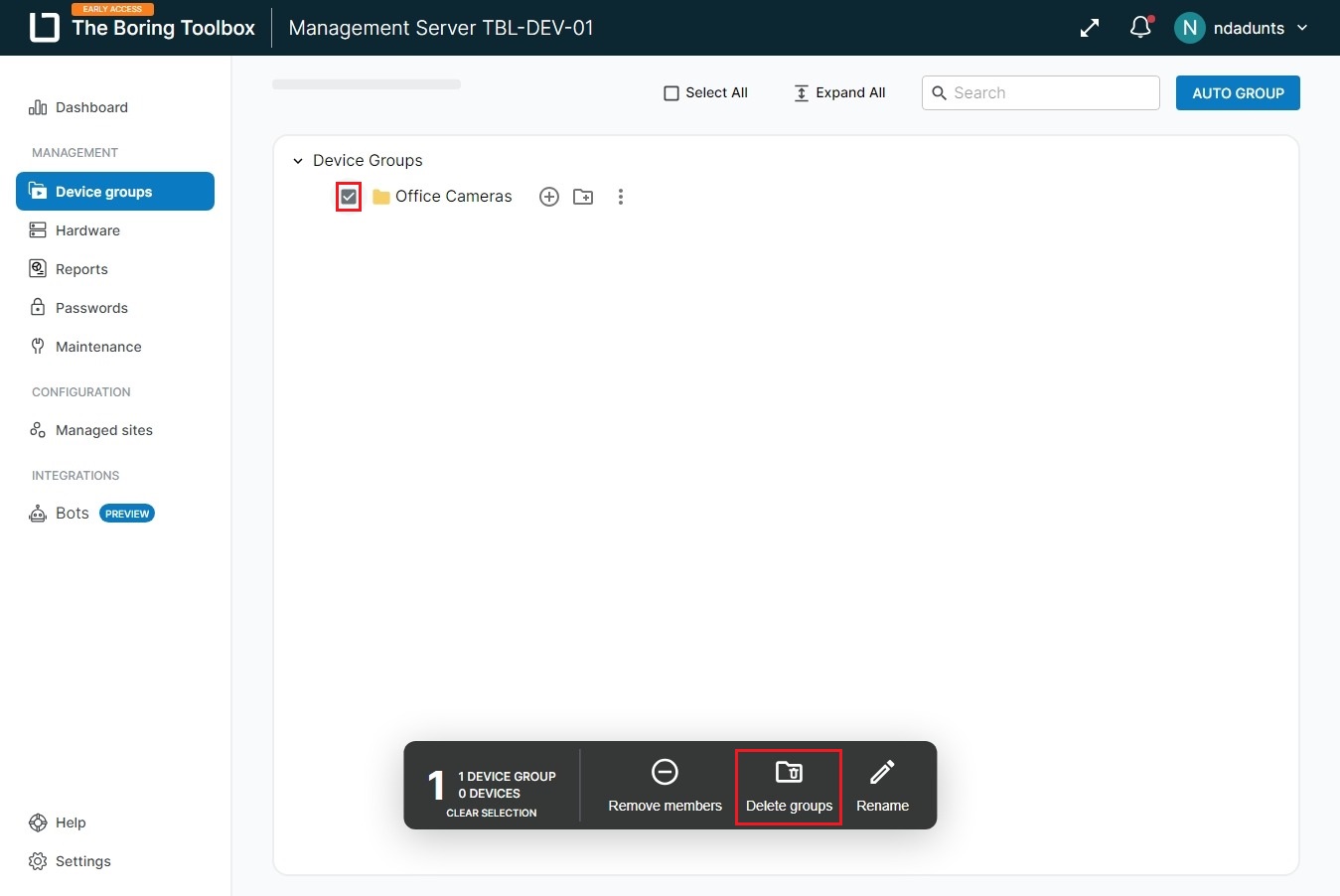Open the fullscreen expand arrows in the header
This screenshot has height=896, width=1340.
[1089, 27]
